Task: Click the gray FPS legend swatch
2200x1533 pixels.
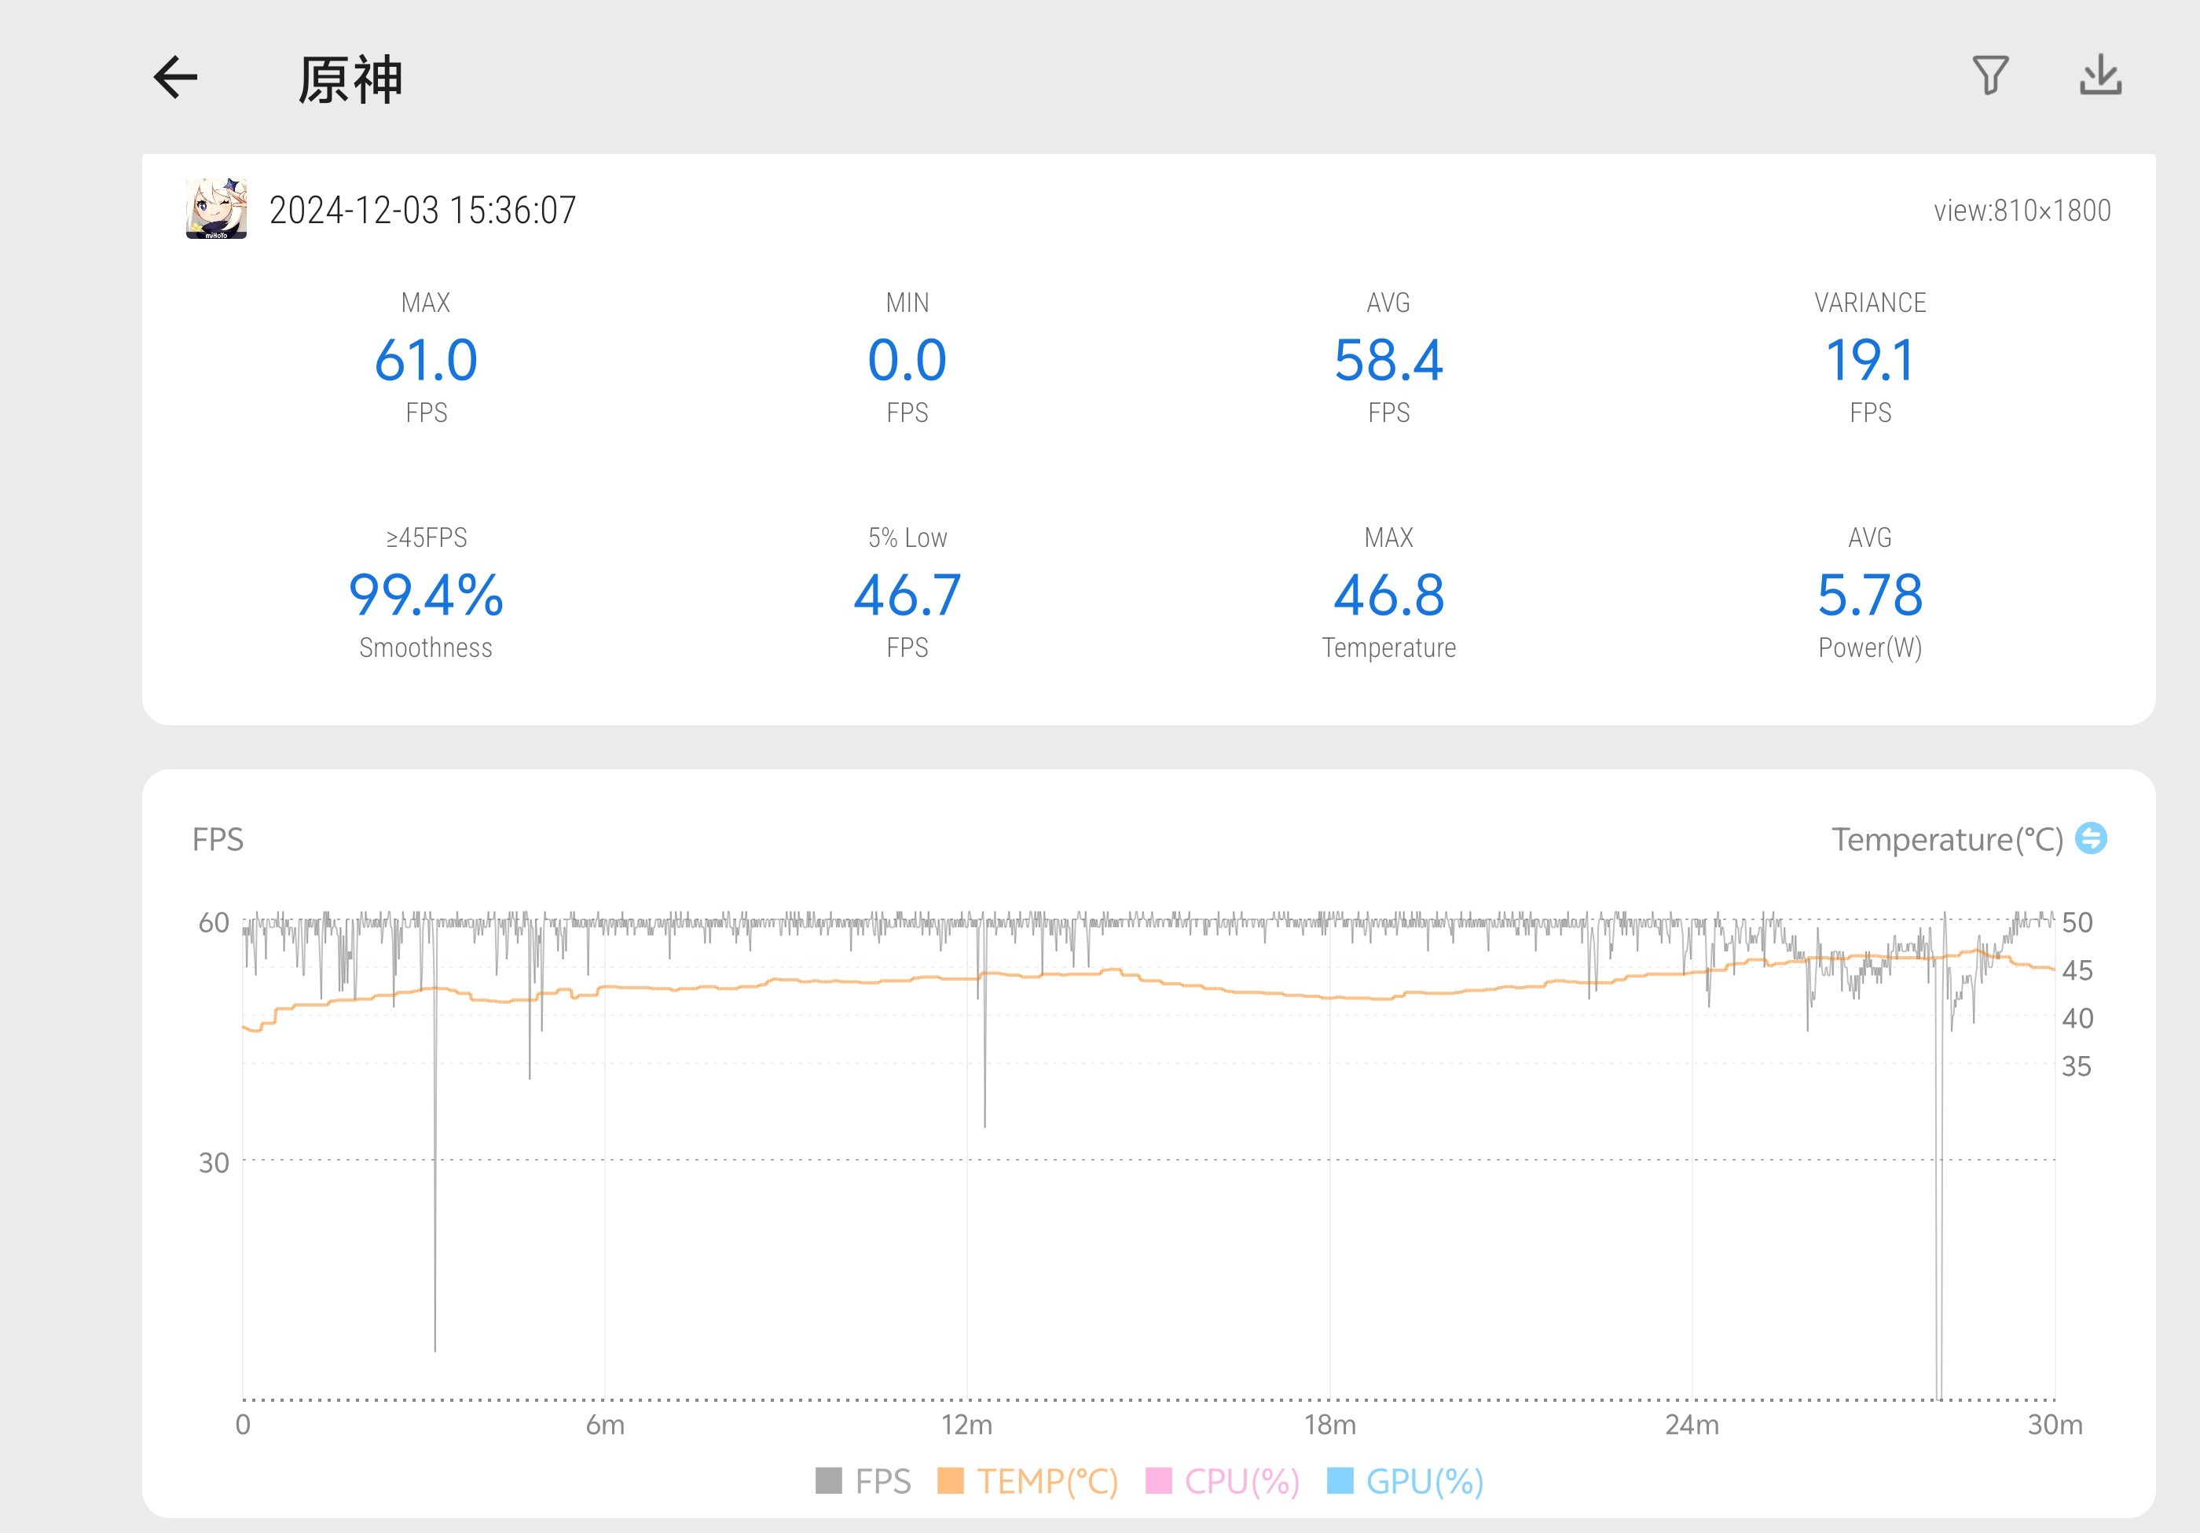Action: 828,1480
